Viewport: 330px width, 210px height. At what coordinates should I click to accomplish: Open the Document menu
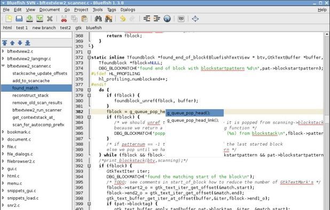pos(50,10)
